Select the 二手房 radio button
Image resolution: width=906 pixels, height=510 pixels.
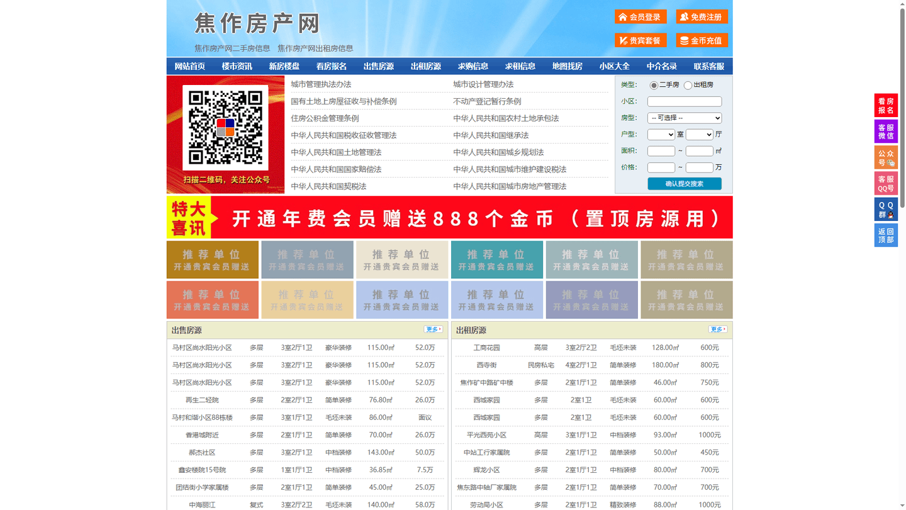654,85
